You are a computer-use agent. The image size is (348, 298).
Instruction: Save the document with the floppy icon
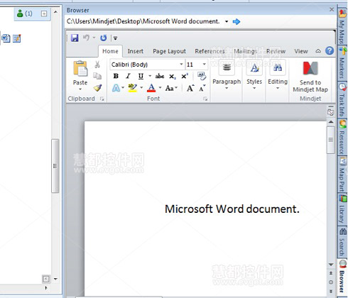click(75, 38)
